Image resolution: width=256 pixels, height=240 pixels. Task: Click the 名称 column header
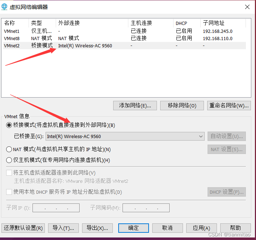tap(10, 23)
